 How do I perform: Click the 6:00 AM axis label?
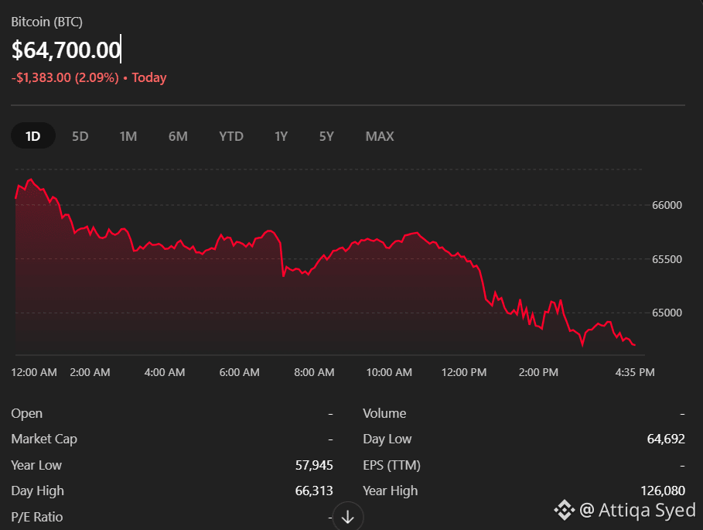click(240, 372)
